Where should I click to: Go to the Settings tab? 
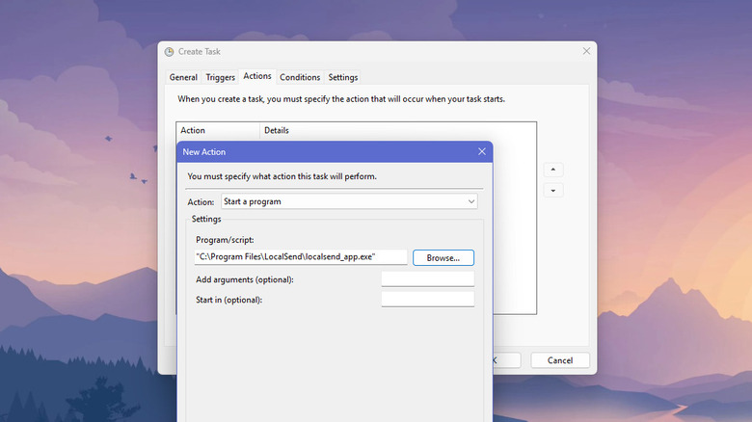pyautogui.click(x=343, y=77)
